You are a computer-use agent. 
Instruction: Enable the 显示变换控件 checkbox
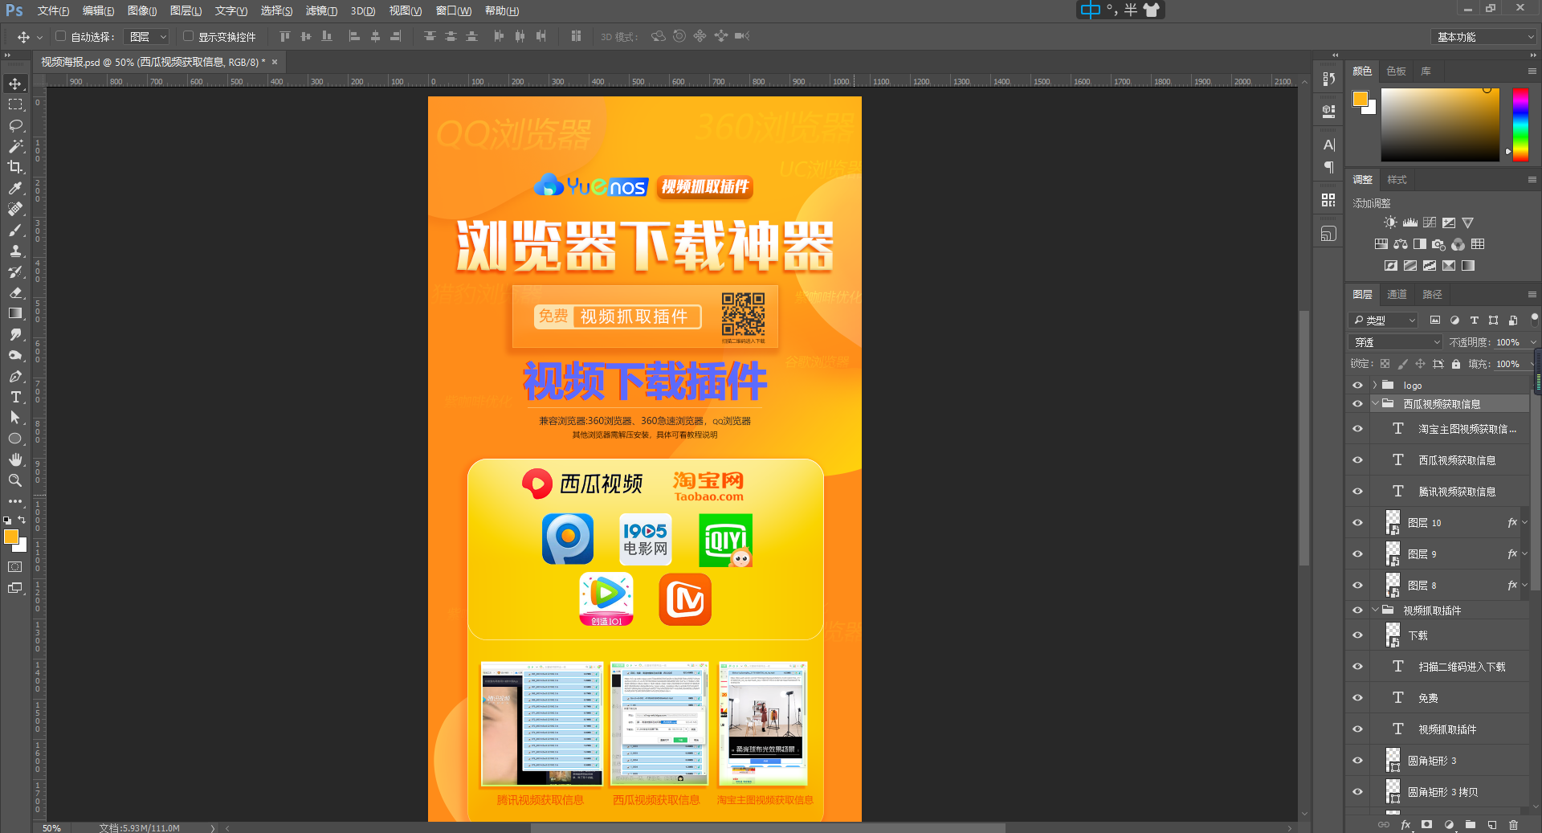[188, 36]
